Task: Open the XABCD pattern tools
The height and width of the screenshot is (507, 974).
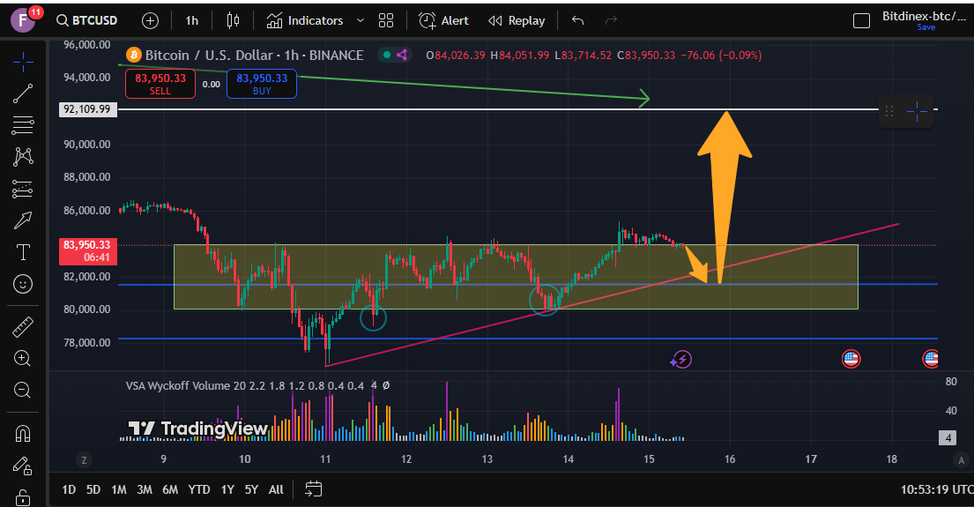Action: click(23, 157)
